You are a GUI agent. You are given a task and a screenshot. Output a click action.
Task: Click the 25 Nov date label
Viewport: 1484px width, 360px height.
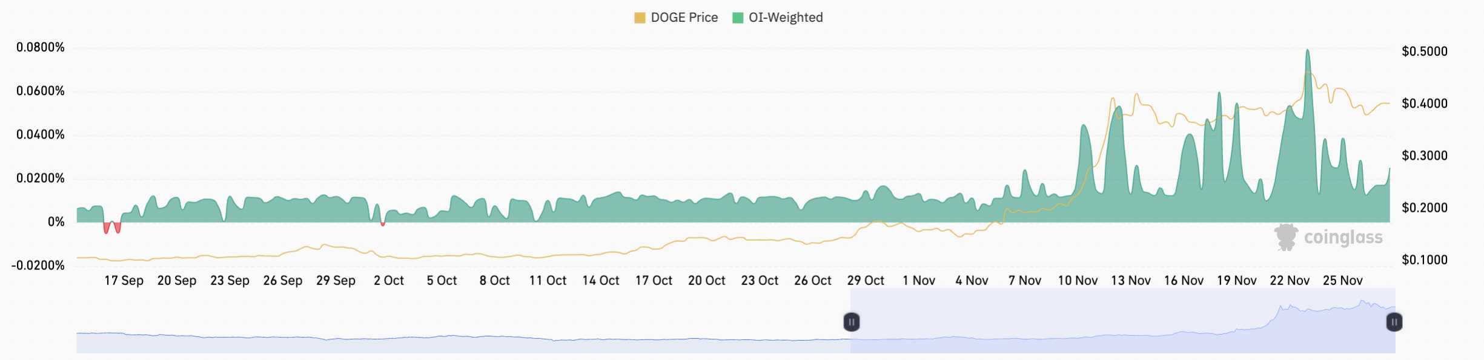pyautogui.click(x=1343, y=281)
